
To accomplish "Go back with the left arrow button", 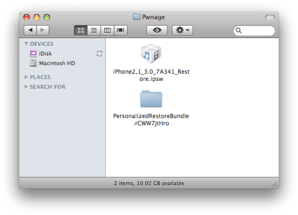I will pos(30,30).
